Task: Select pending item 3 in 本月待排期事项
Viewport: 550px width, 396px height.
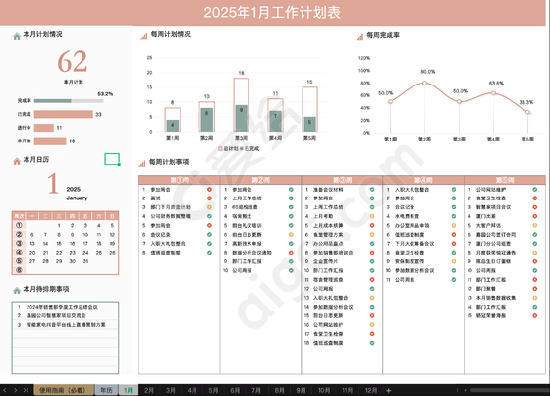Action: [65, 325]
